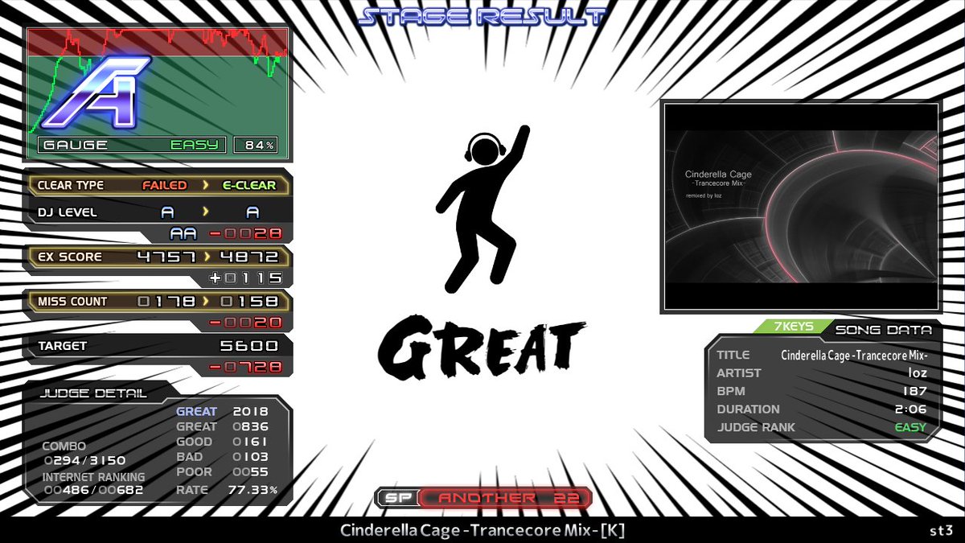This screenshot has height=543, width=965.
Task: Click the EASY gauge type text
Action: coord(194,145)
